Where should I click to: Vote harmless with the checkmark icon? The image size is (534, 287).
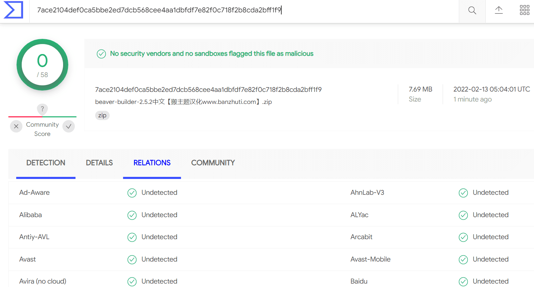[x=69, y=126]
